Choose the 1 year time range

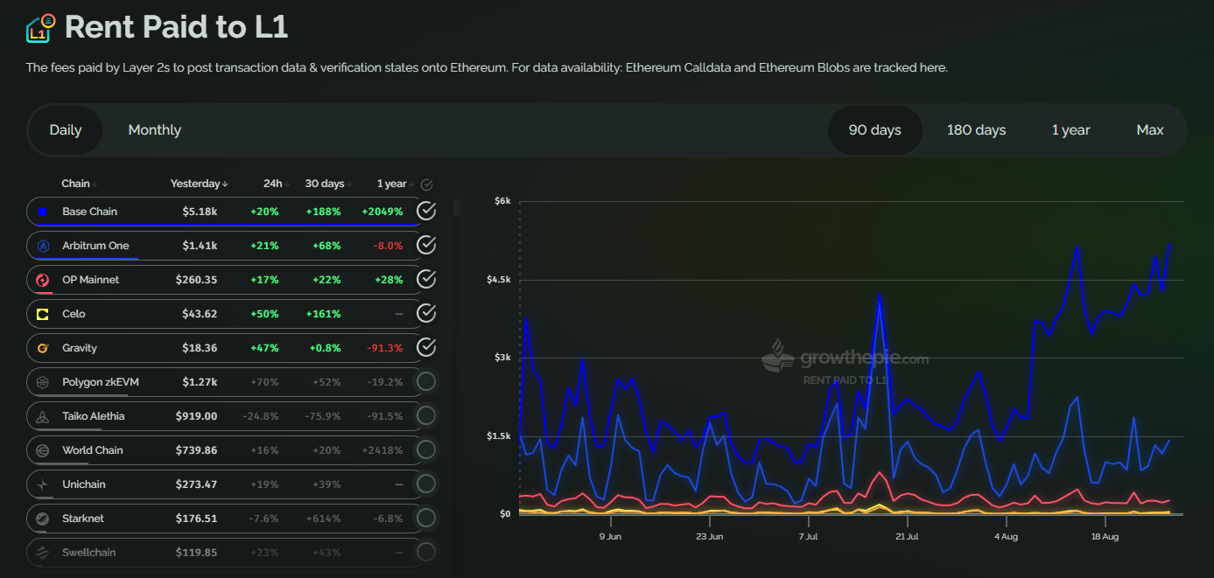(x=1070, y=130)
